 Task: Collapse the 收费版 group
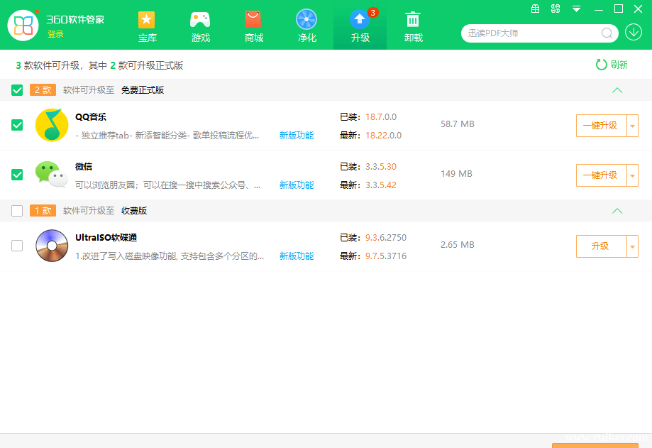(617, 211)
